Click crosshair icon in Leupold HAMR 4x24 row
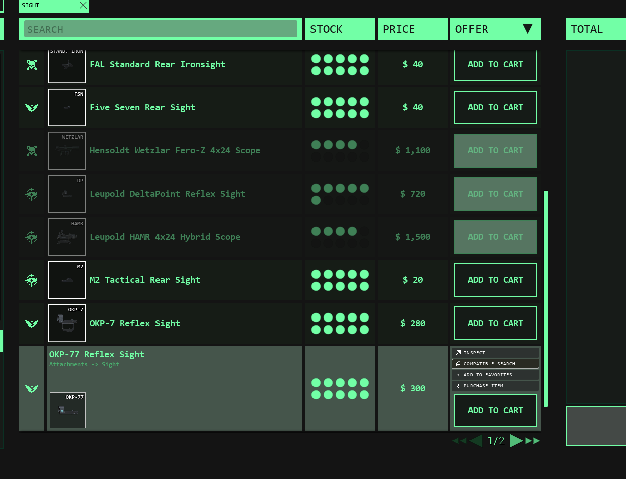The width and height of the screenshot is (626, 479). (x=32, y=237)
